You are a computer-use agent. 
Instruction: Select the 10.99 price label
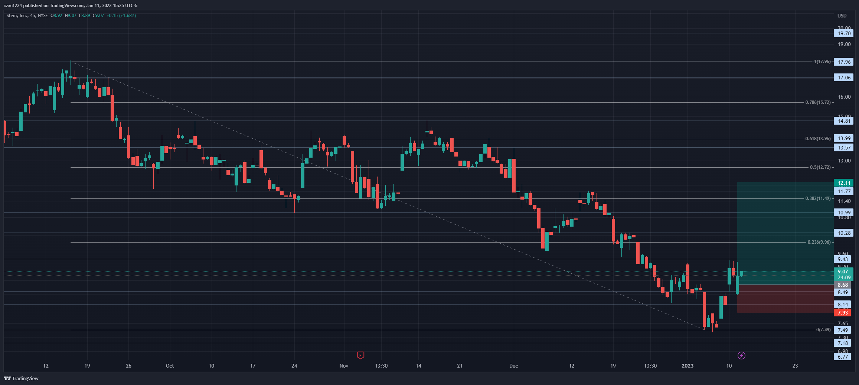843,213
